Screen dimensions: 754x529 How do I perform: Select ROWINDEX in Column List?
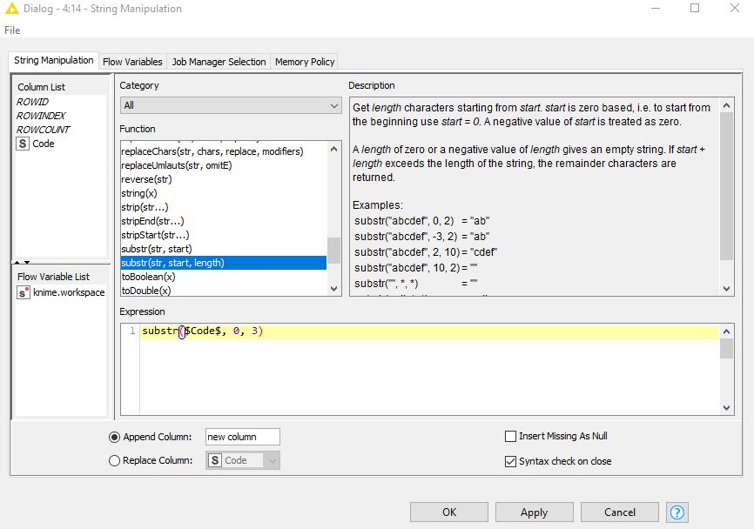pos(41,116)
